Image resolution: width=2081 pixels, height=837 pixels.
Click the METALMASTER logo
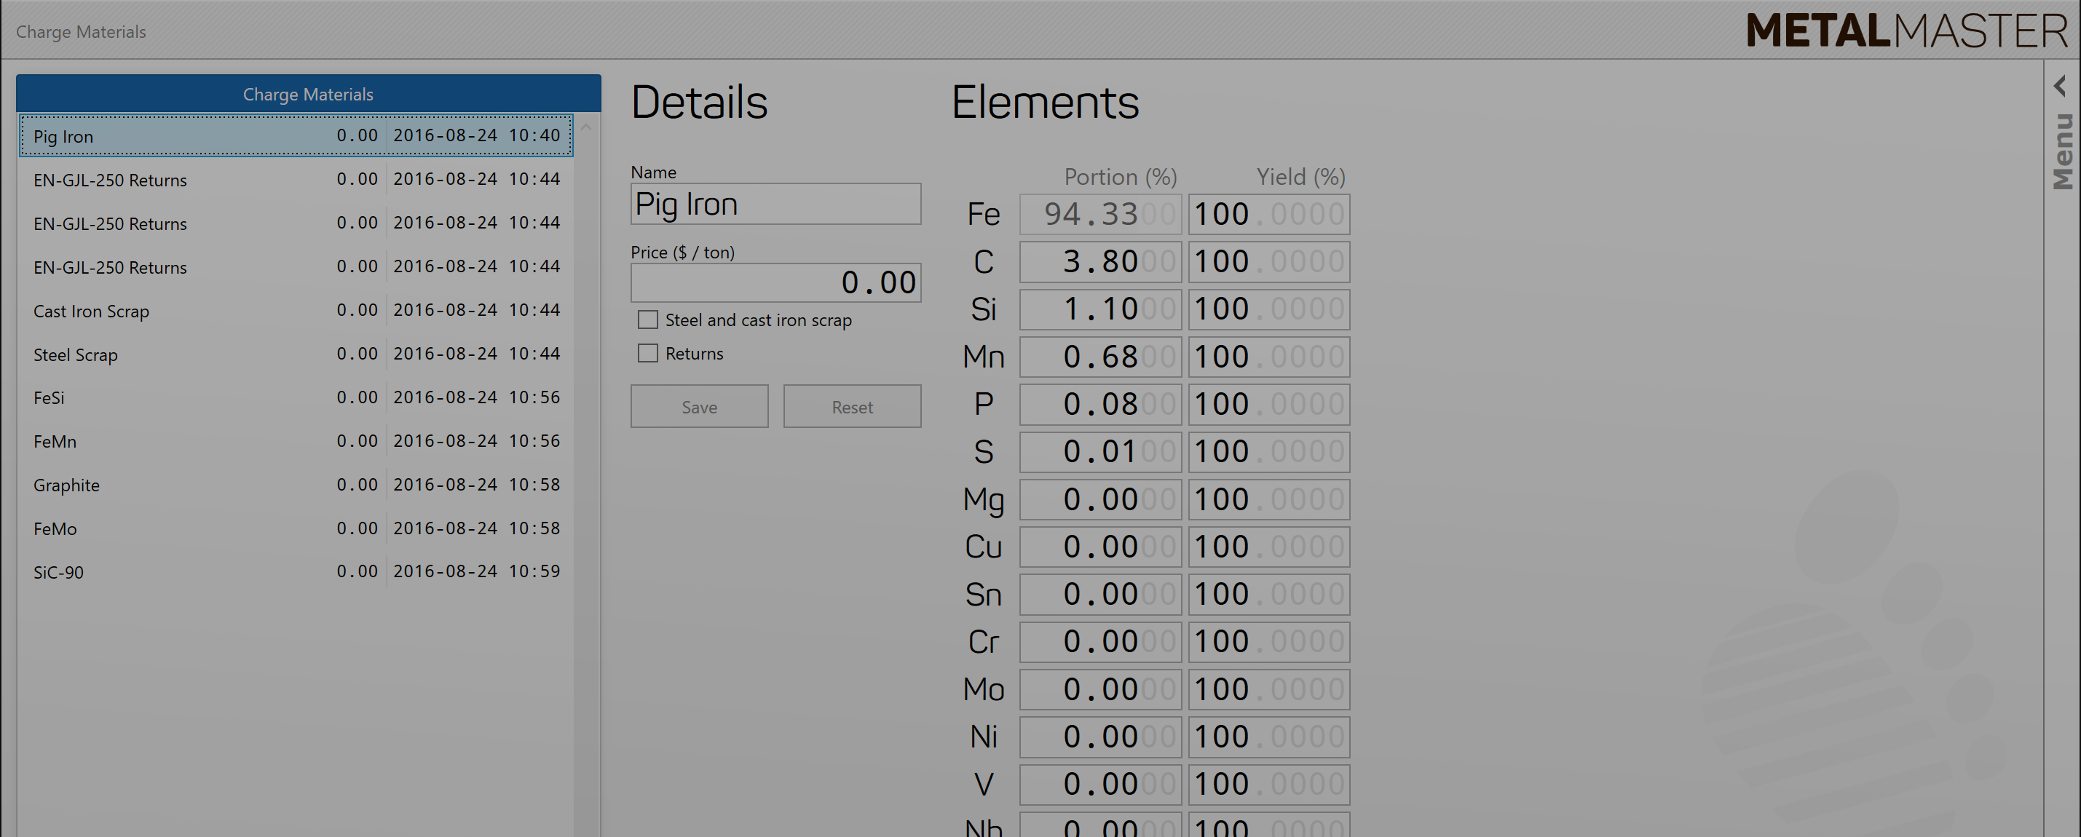(1906, 31)
